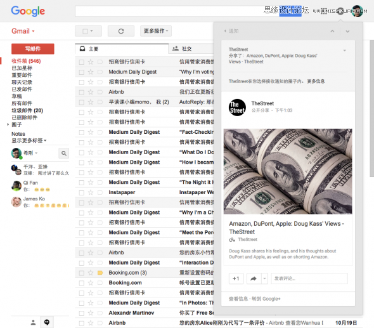The height and width of the screenshot is (328, 374).
Task: Click the 发表评论 comment field
Action: pyautogui.click(x=309, y=279)
